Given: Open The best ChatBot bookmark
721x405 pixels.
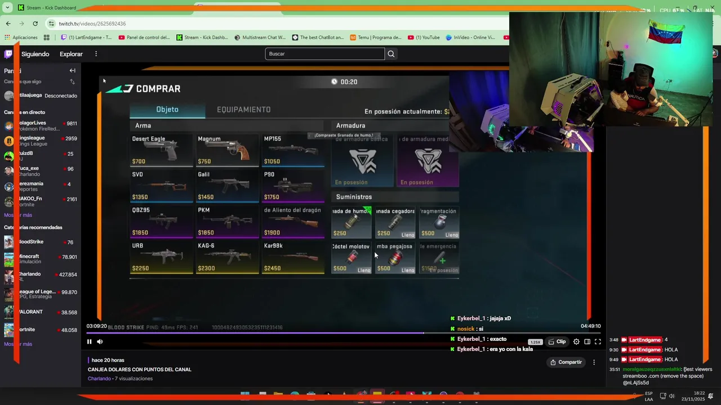Looking at the screenshot, I should point(318,38).
